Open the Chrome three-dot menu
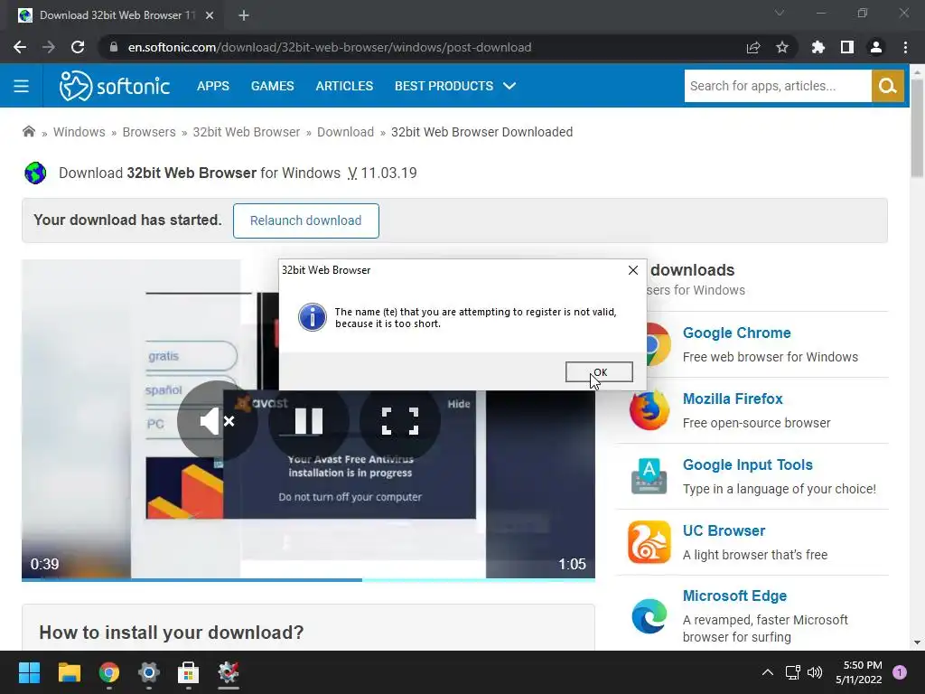This screenshot has height=694, width=925. [905, 47]
